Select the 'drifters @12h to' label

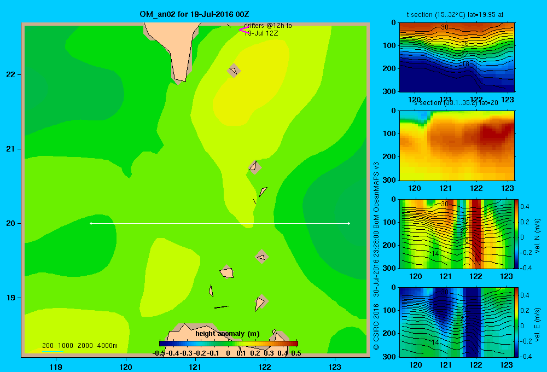[268, 26]
